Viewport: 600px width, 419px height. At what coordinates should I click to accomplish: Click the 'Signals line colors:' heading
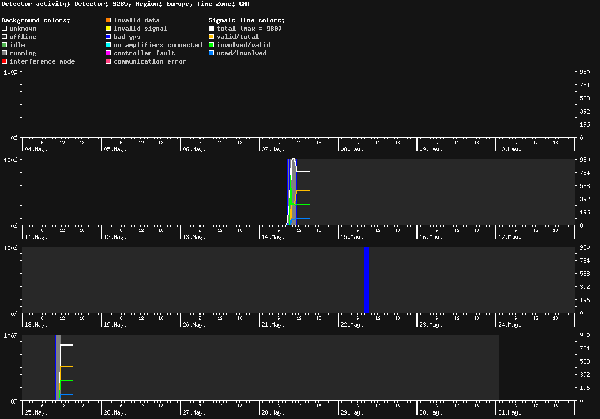click(x=247, y=20)
